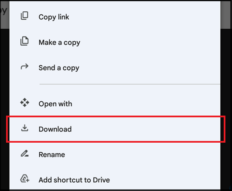
Task: Open the Open with option
Action: 115,104
